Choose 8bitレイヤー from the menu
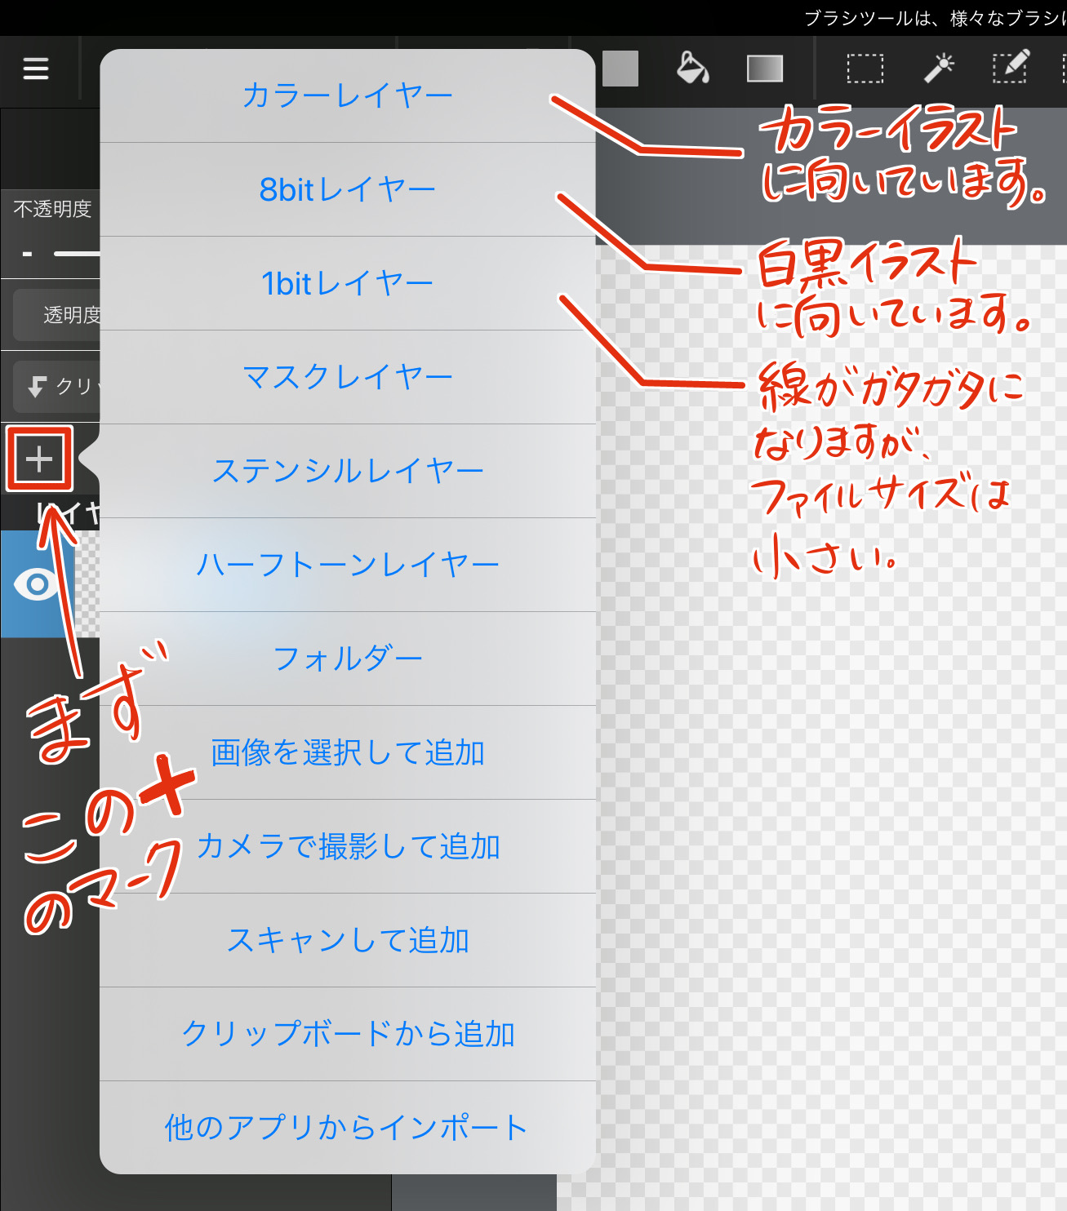Screen dimensions: 1067x1211 (348, 190)
